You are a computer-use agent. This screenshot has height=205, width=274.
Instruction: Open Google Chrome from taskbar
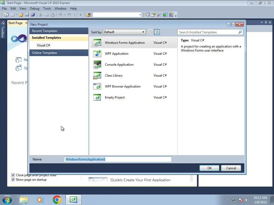point(57,200)
